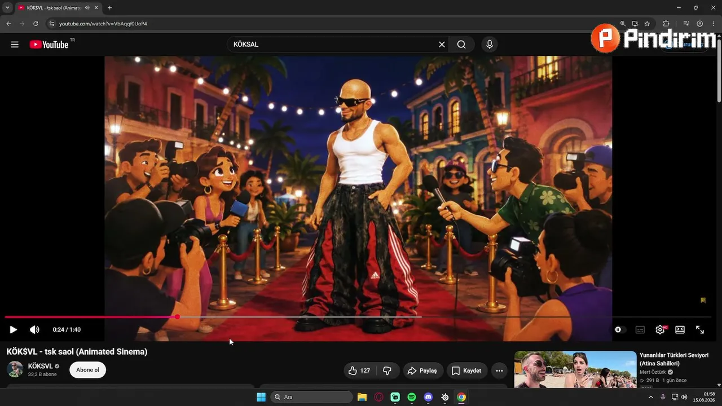Bookmark this page with the star
Image resolution: width=722 pixels, height=406 pixels.
click(x=647, y=24)
